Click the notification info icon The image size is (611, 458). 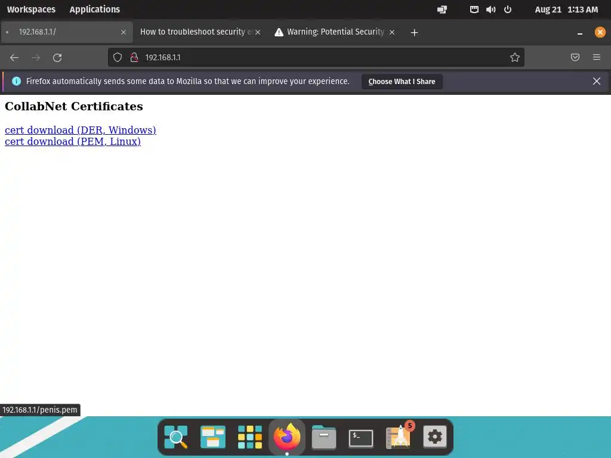pyautogui.click(x=16, y=81)
